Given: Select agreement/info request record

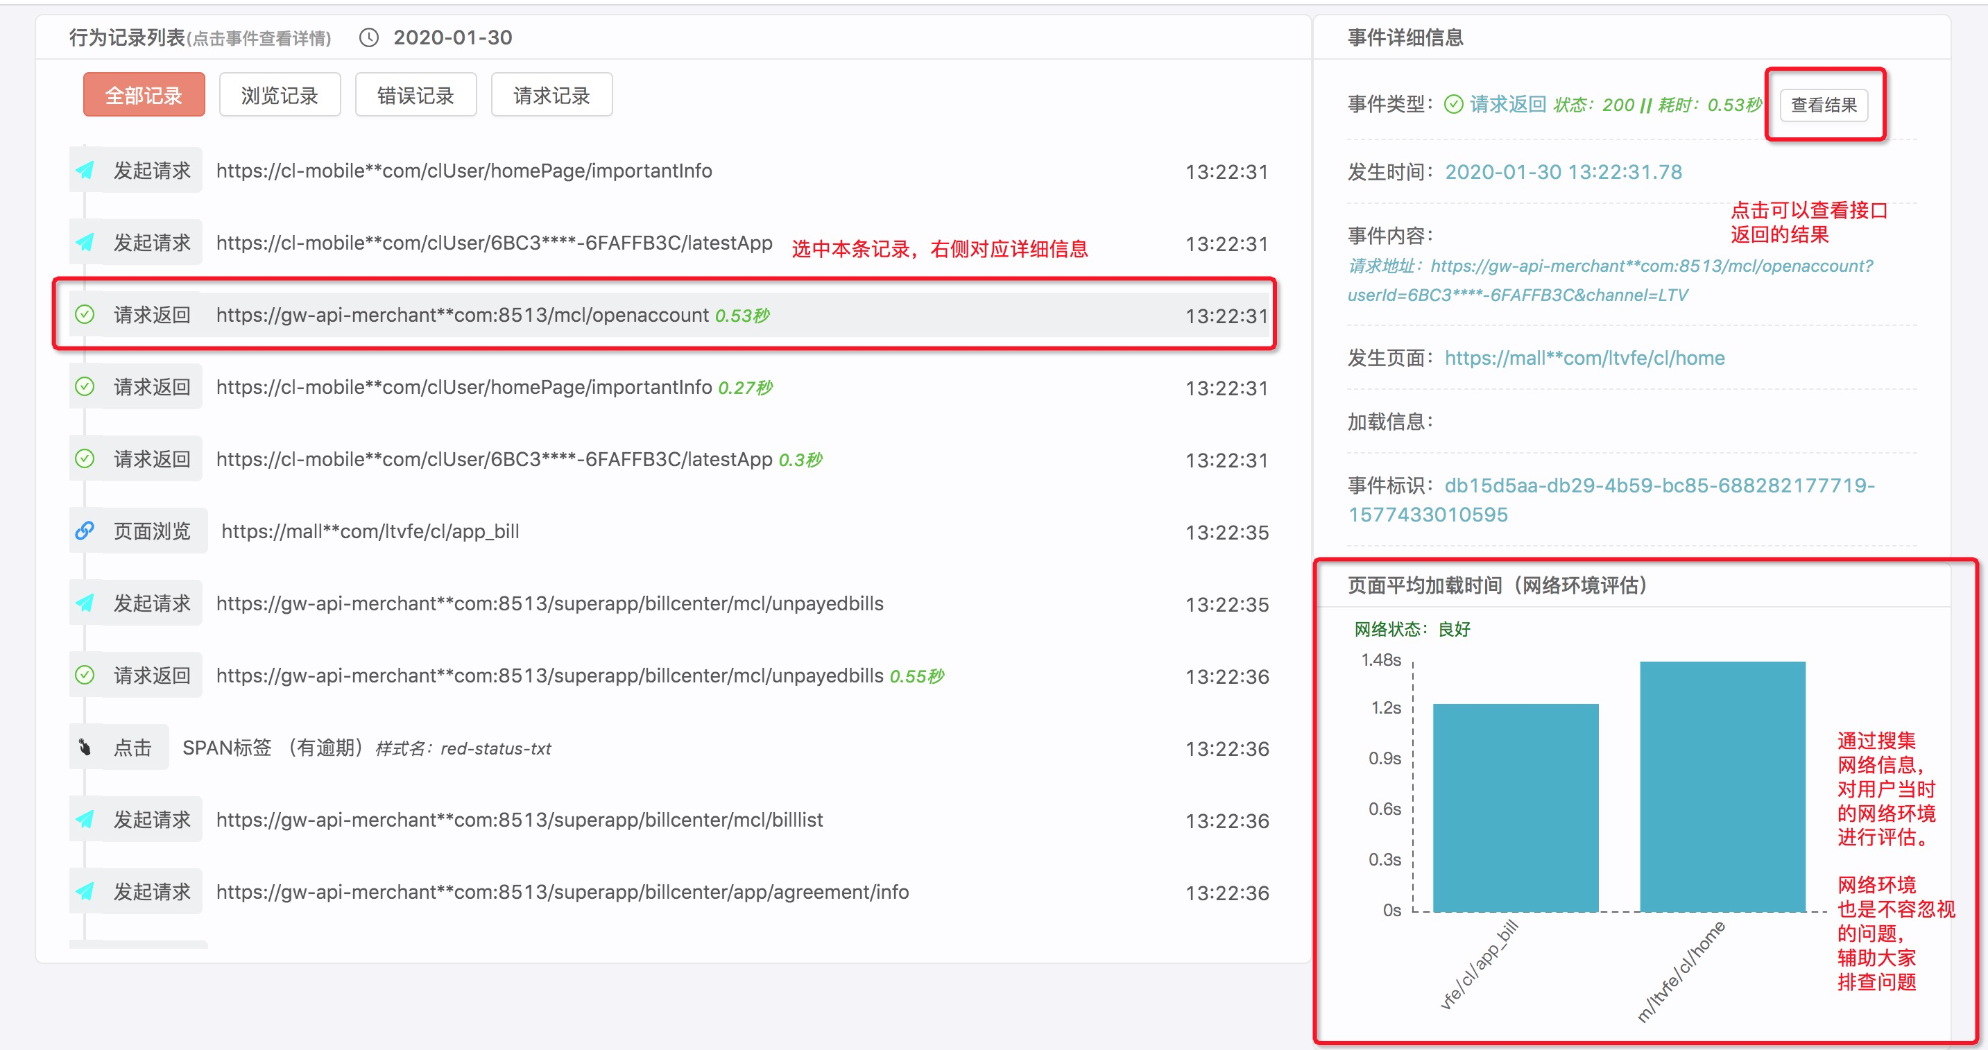Looking at the screenshot, I should (562, 892).
